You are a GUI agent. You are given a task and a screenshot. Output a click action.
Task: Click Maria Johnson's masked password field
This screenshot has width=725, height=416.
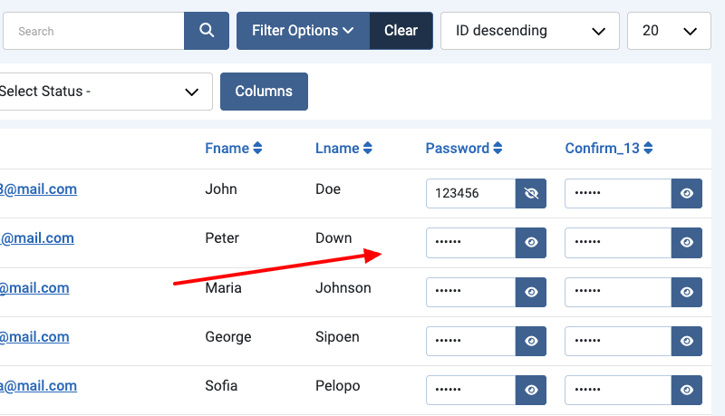point(470,292)
